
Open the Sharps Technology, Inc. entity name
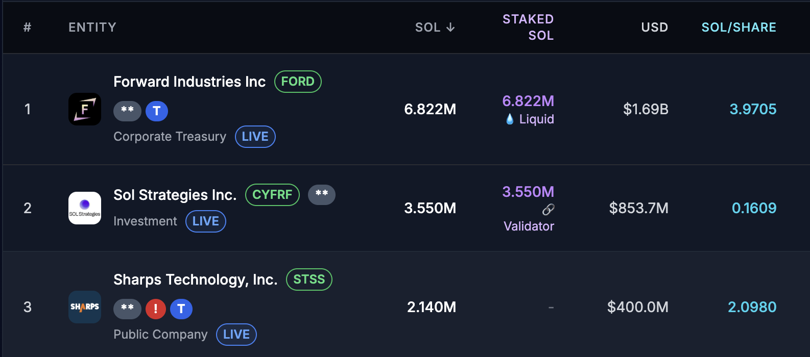pyautogui.click(x=195, y=279)
